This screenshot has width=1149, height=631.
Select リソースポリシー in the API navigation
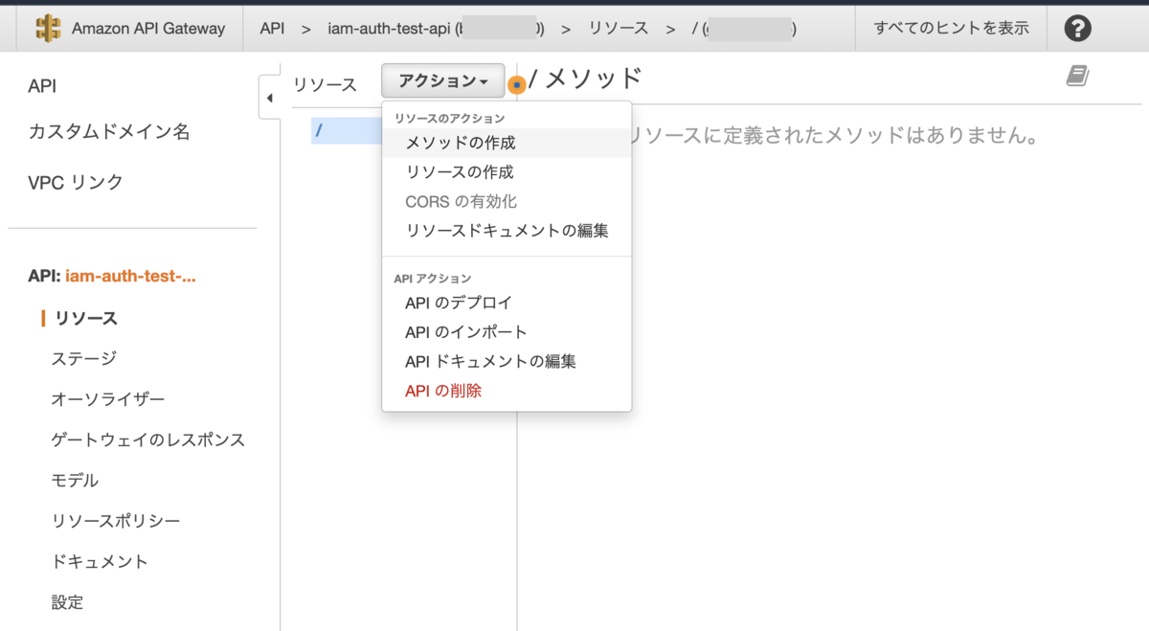click(x=116, y=521)
